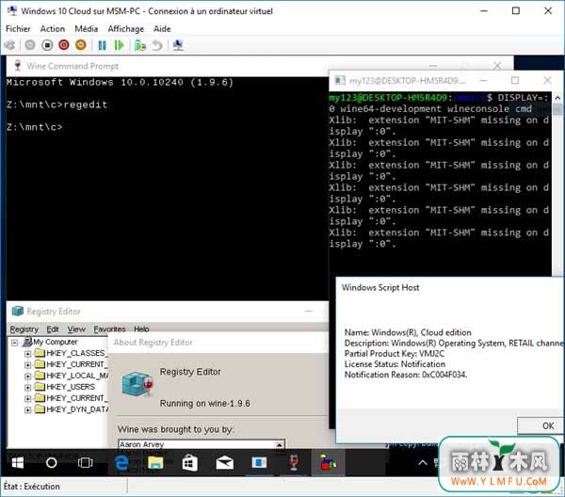
Task: Open the Help menu in Registry Editor
Action: click(141, 329)
